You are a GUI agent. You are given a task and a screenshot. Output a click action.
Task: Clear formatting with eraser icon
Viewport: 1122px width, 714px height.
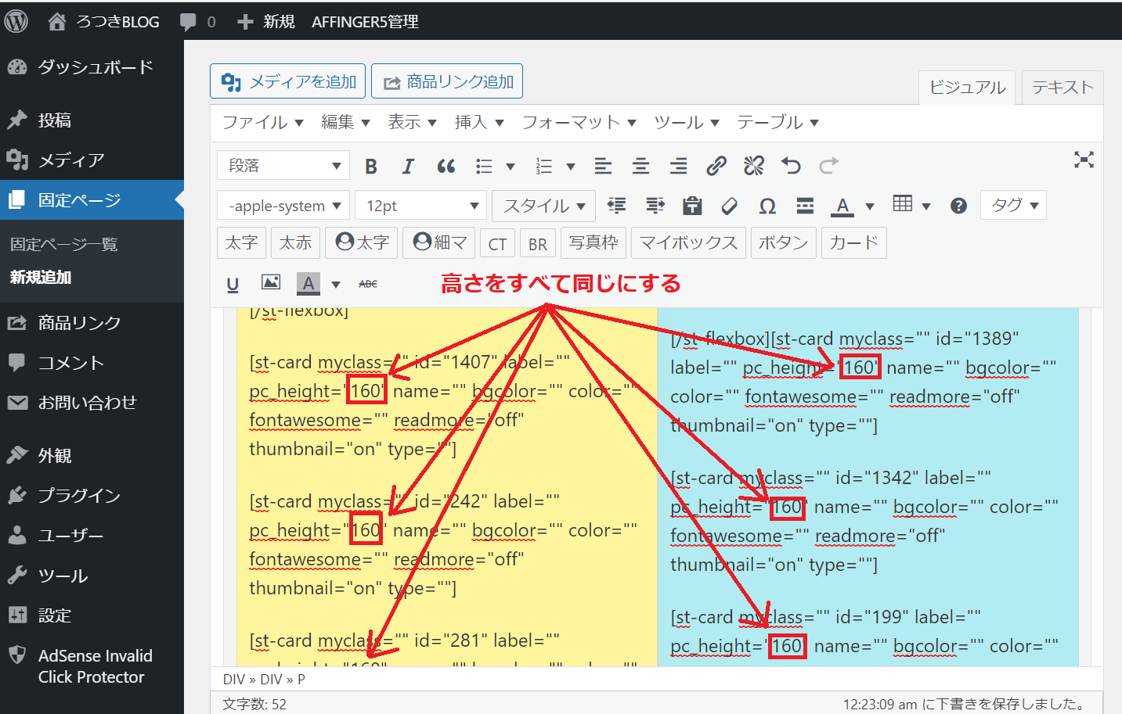point(730,206)
